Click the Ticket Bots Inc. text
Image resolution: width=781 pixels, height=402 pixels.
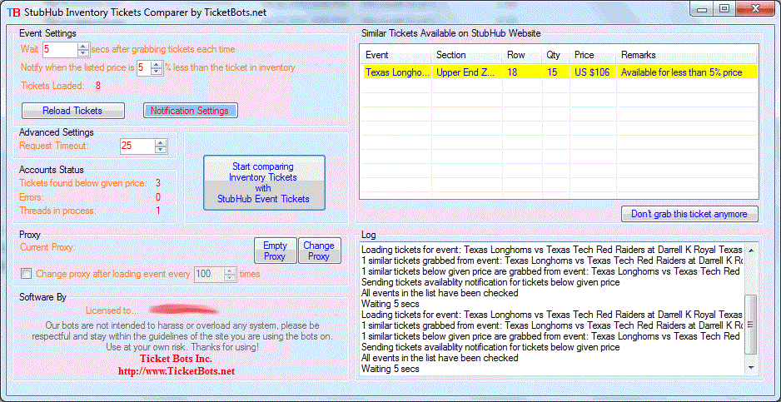tap(177, 359)
